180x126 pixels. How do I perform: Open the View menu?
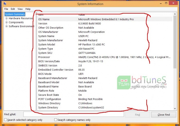coord(20,9)
